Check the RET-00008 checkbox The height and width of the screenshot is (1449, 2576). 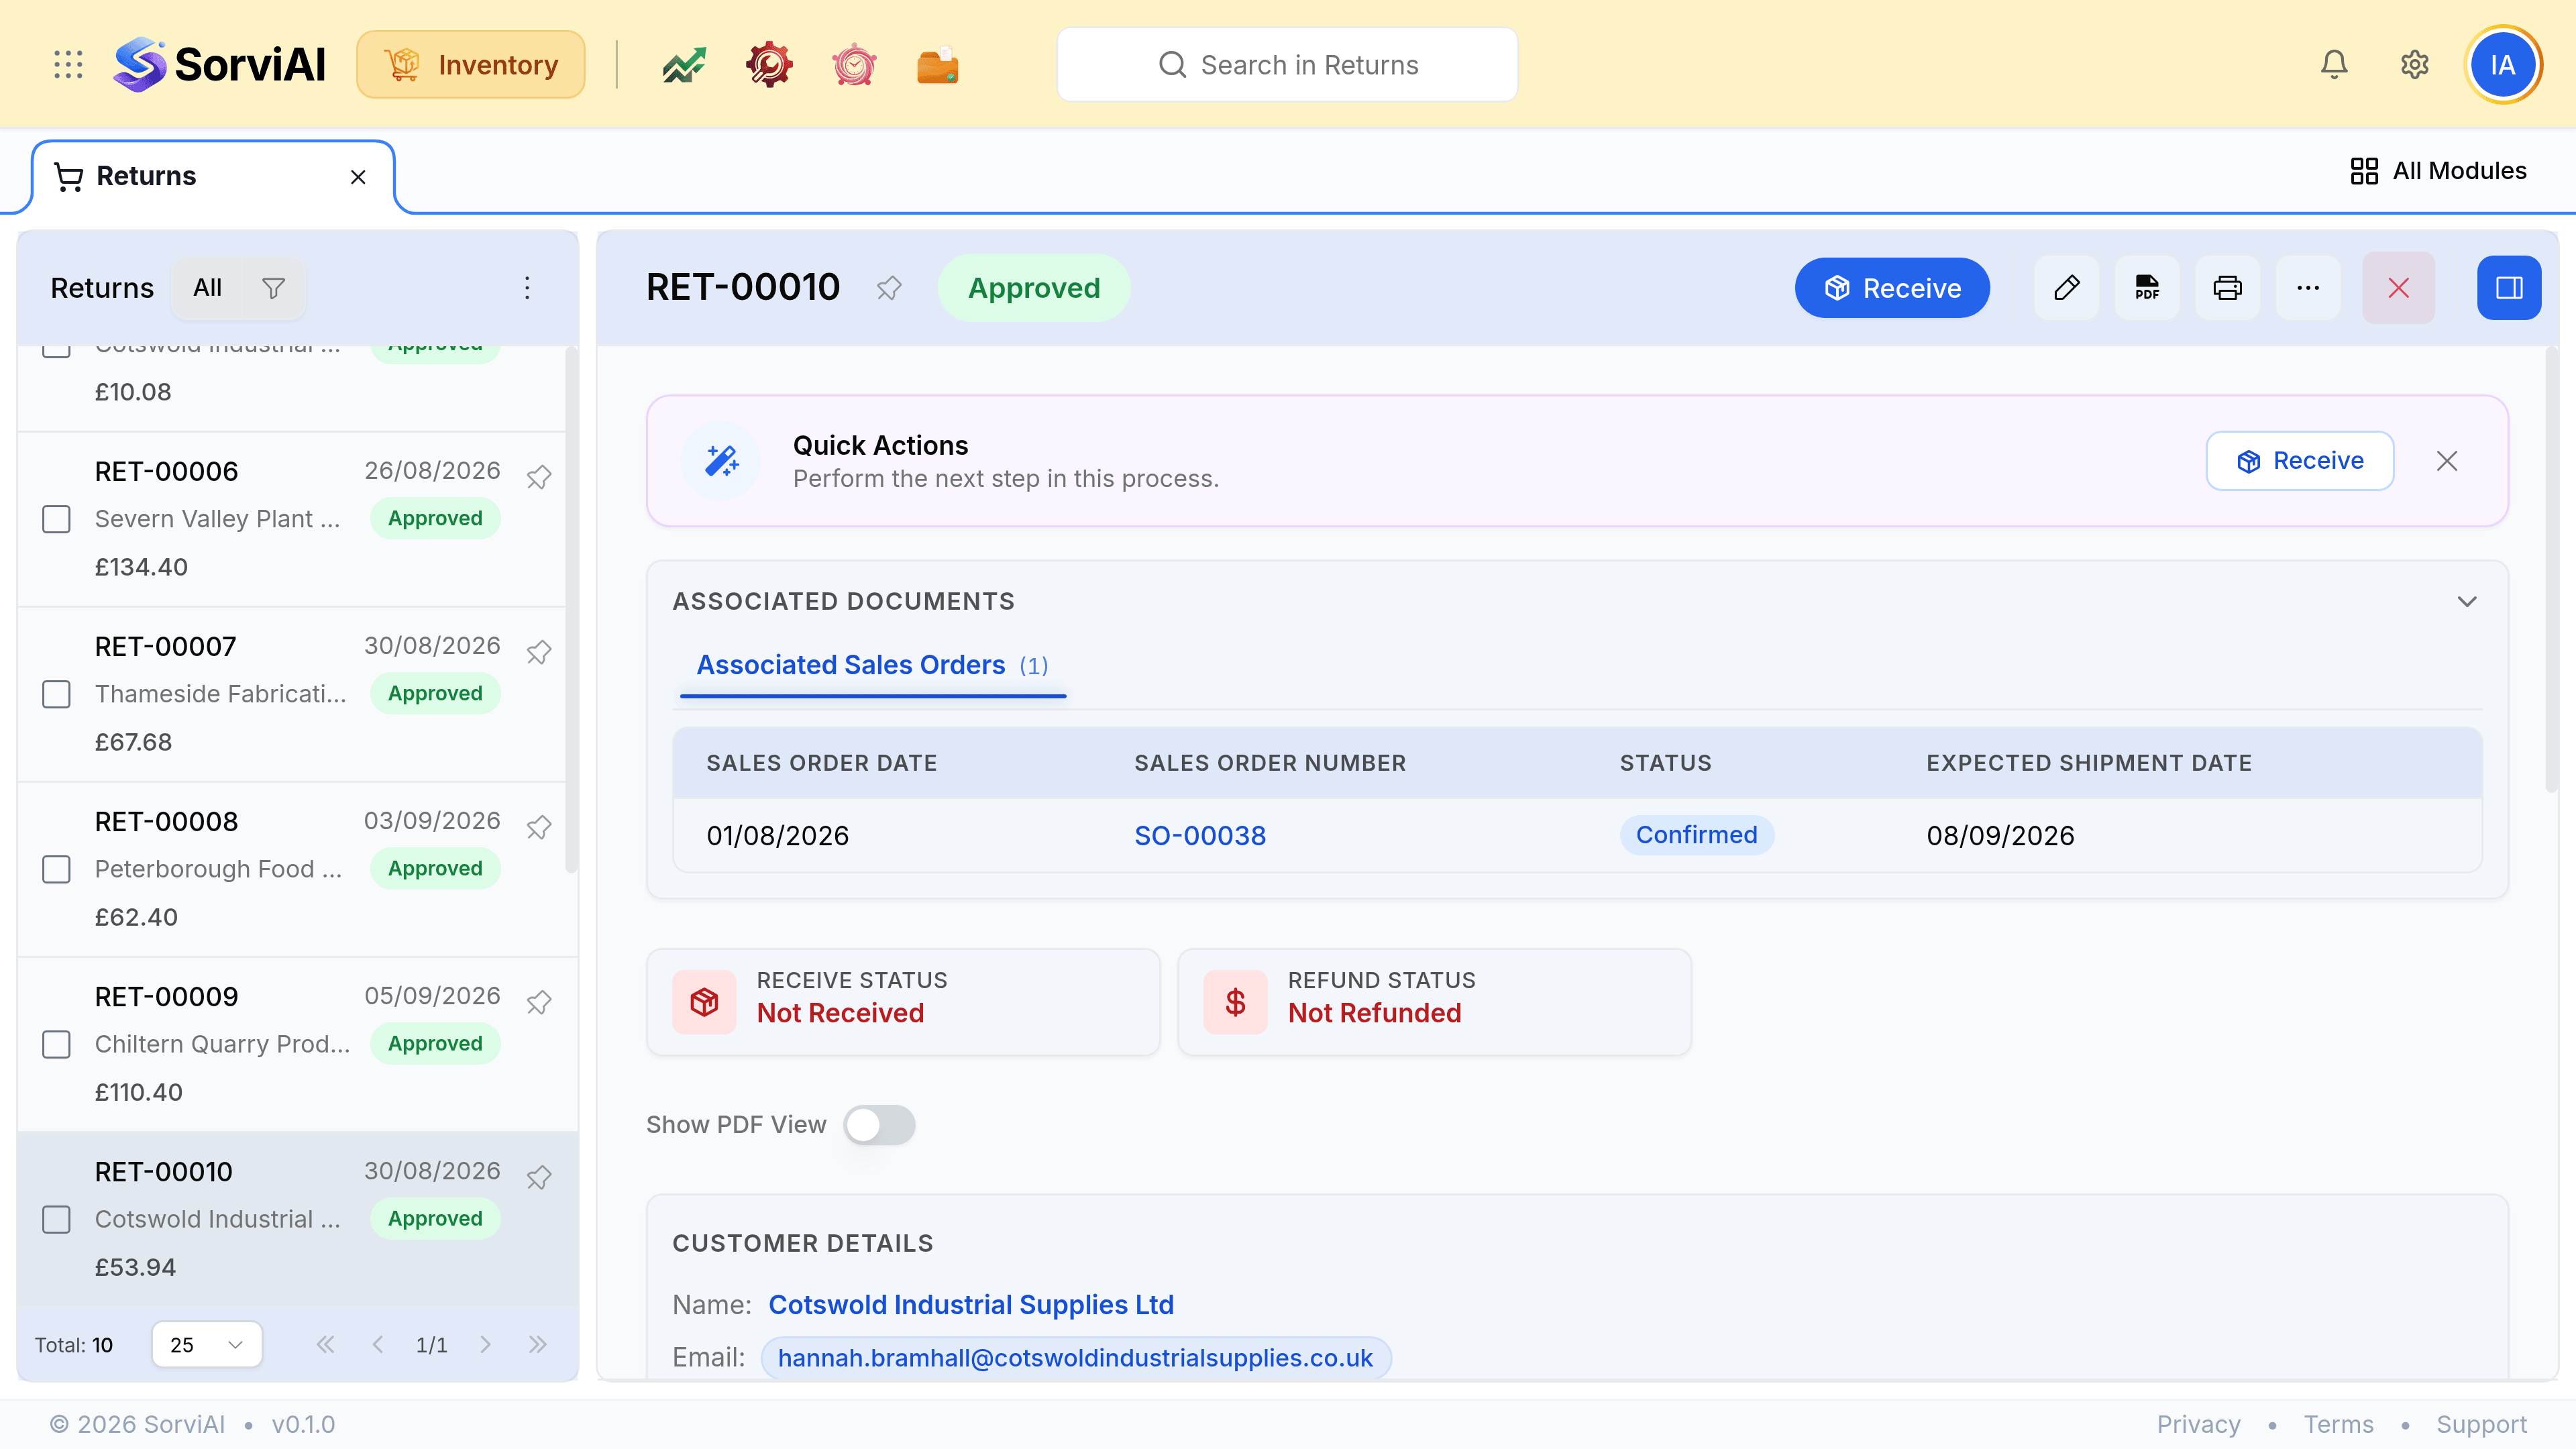click(x=56, y=869)
